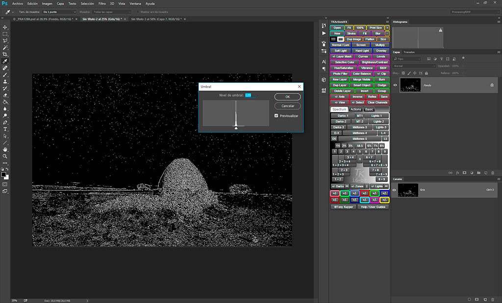Expand the layer blend mode Normal dropdown

[413, 66]
